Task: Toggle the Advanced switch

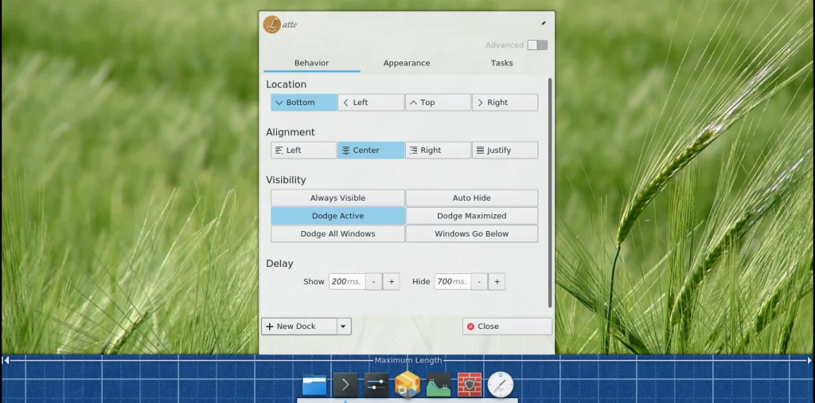Action: 537,45
